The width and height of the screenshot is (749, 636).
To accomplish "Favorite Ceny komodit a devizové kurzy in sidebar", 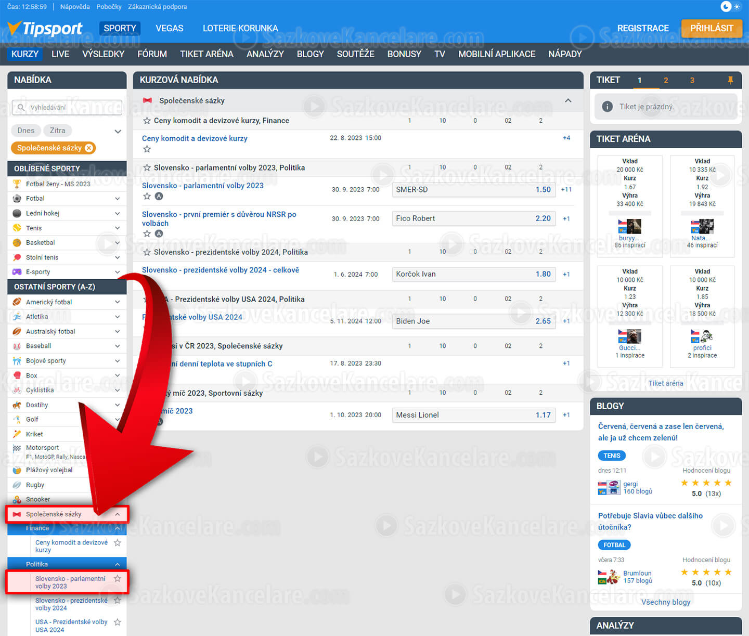I will 118,542.
